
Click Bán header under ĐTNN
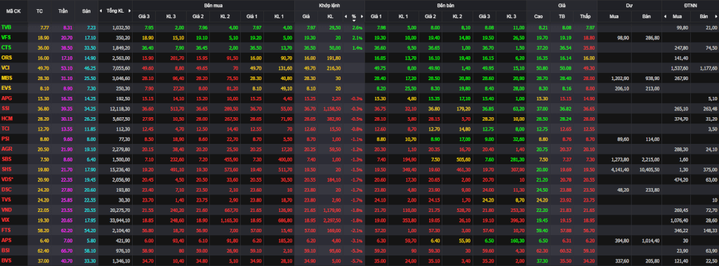pos(704,17)
